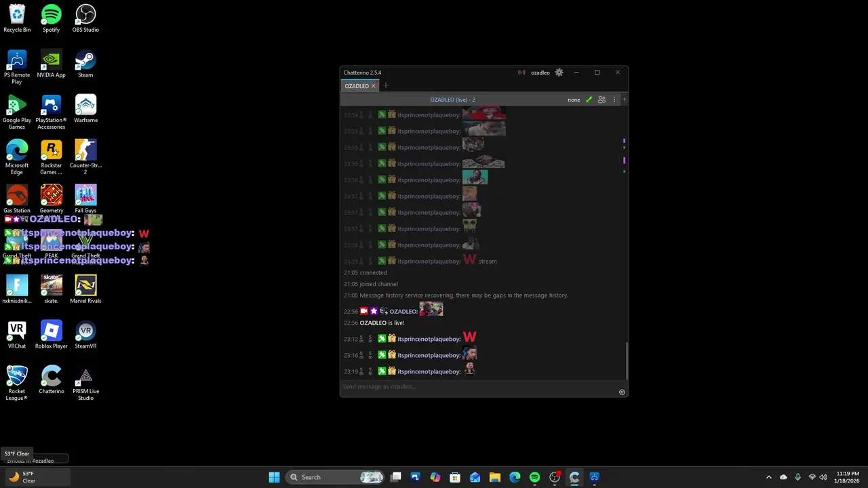Viewport: 868px width, 488px height.
Task: Click the 'OZADLEO (live) - 2' split header
Action: pos(452,100)
